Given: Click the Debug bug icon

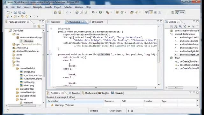Looking at the screenshot, I should [x=93, y=12].
